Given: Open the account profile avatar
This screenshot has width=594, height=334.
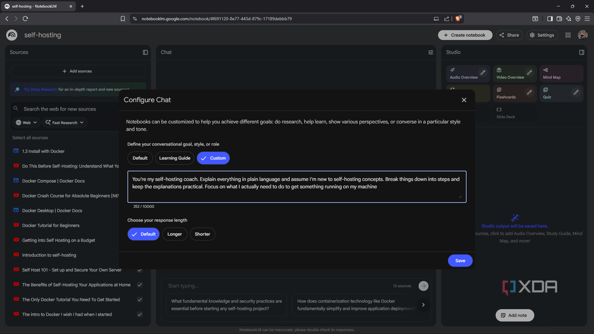Looking at the screenshot, I should [x=583, y=35].
